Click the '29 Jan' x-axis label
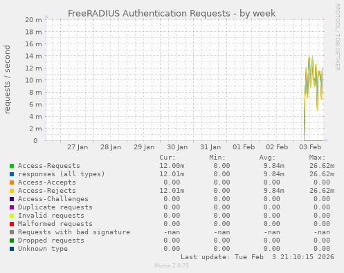 click(144, 147)
